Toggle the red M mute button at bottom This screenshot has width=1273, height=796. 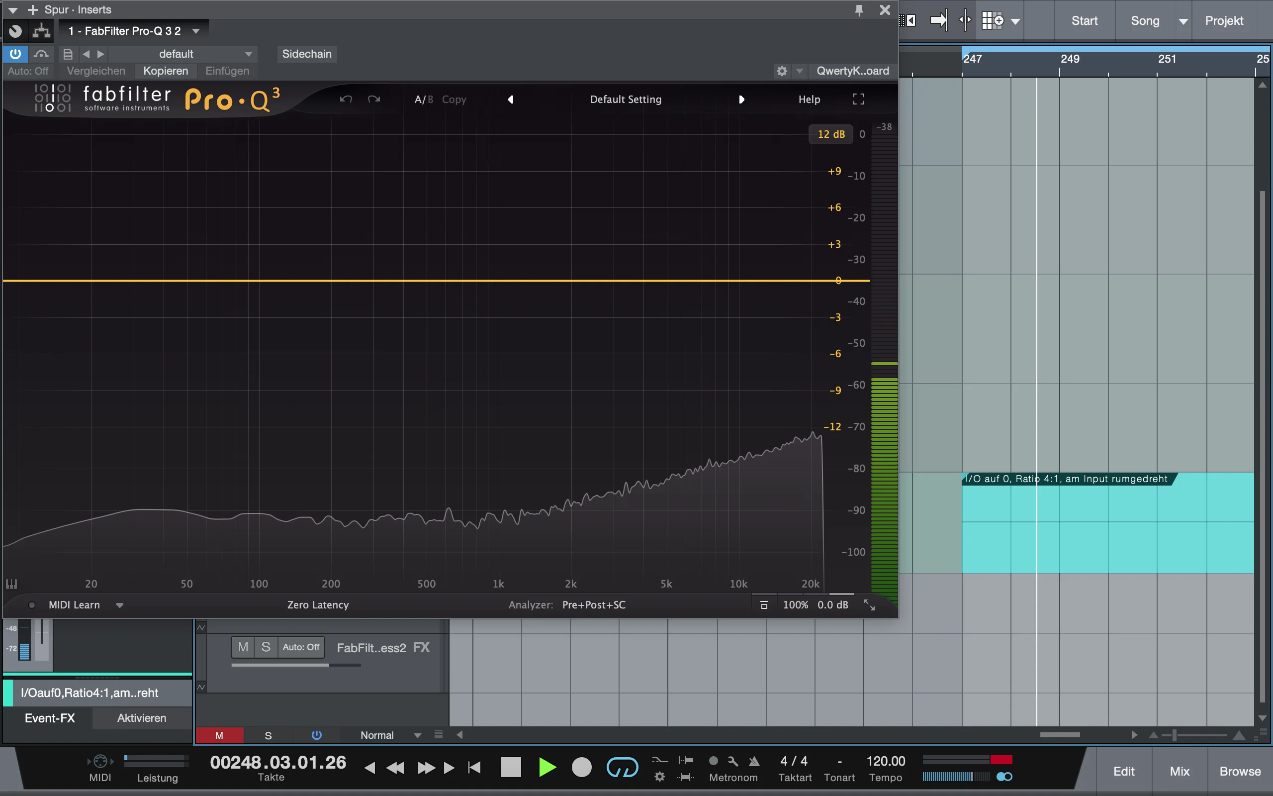click(x=219, y=735)
